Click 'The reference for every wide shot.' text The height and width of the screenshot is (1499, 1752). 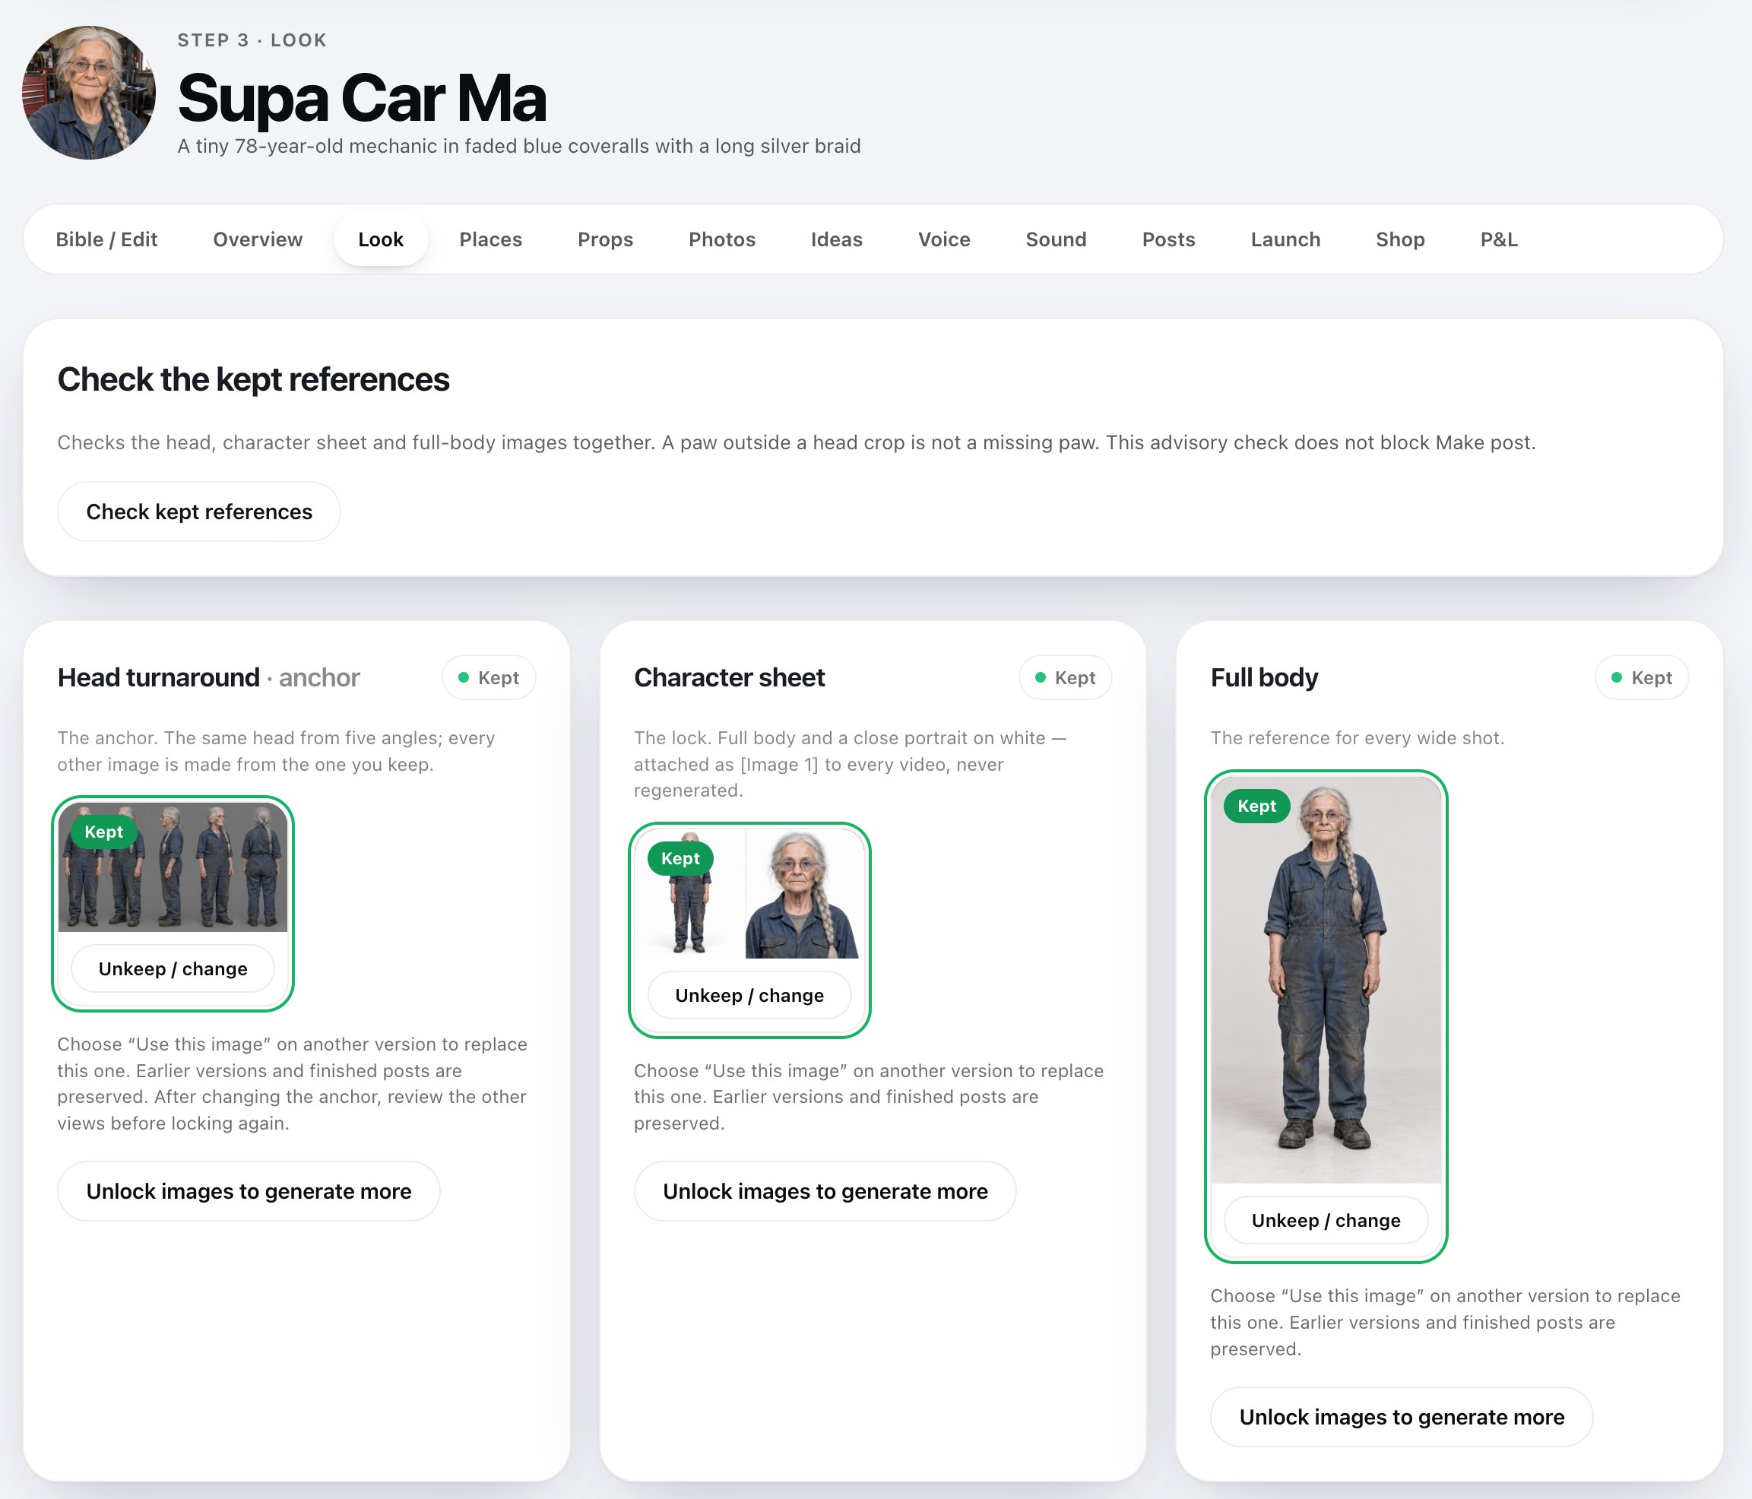tap(1357, 737)
